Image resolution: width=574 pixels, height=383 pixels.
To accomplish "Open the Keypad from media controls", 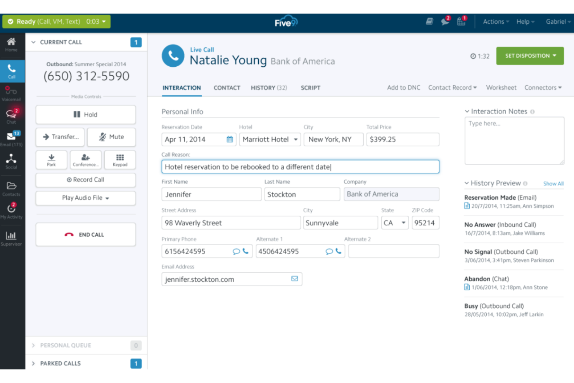I will 119,159.
